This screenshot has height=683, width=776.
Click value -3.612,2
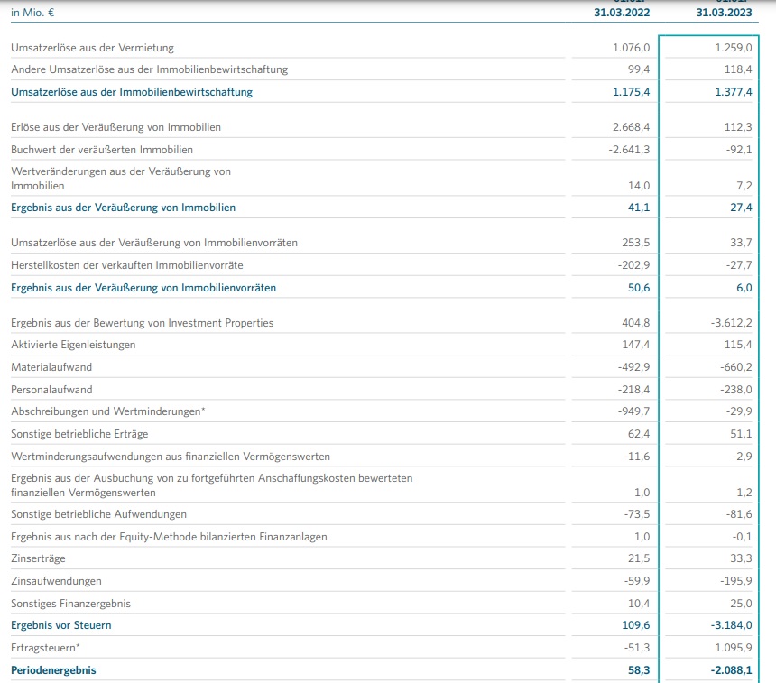731,323
